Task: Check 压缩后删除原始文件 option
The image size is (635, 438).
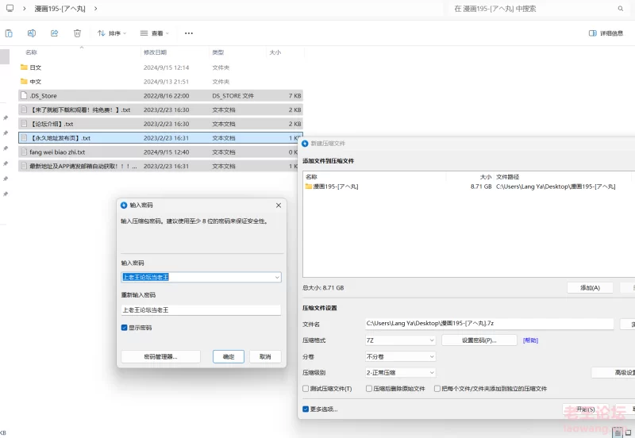Action: (x=370, y=389)
